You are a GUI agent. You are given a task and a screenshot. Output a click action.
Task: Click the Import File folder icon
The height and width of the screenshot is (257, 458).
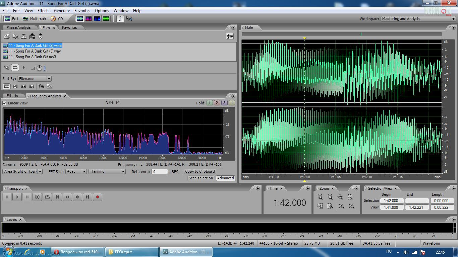tap(7, 36)
